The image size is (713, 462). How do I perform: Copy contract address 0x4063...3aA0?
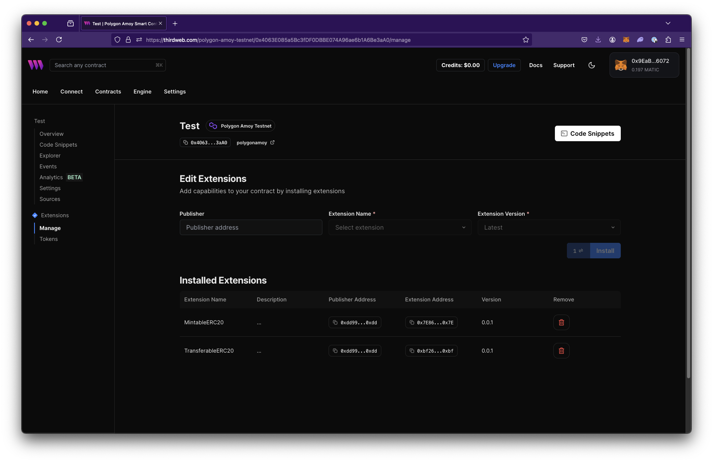click(x=205, y=143)
